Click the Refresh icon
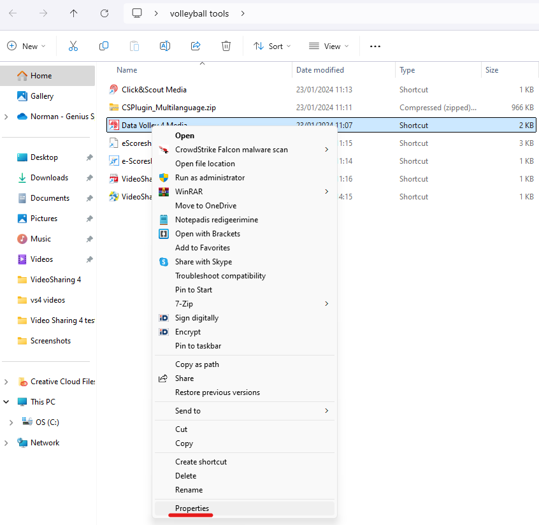Image resolution: width=539 pixels, height=525 pixels. tap(104, 13)
